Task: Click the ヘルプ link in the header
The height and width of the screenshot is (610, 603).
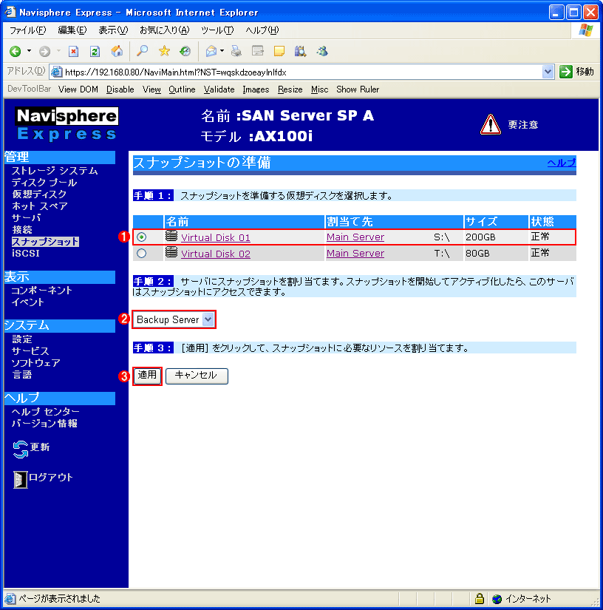Action: [x=561, y=163]
